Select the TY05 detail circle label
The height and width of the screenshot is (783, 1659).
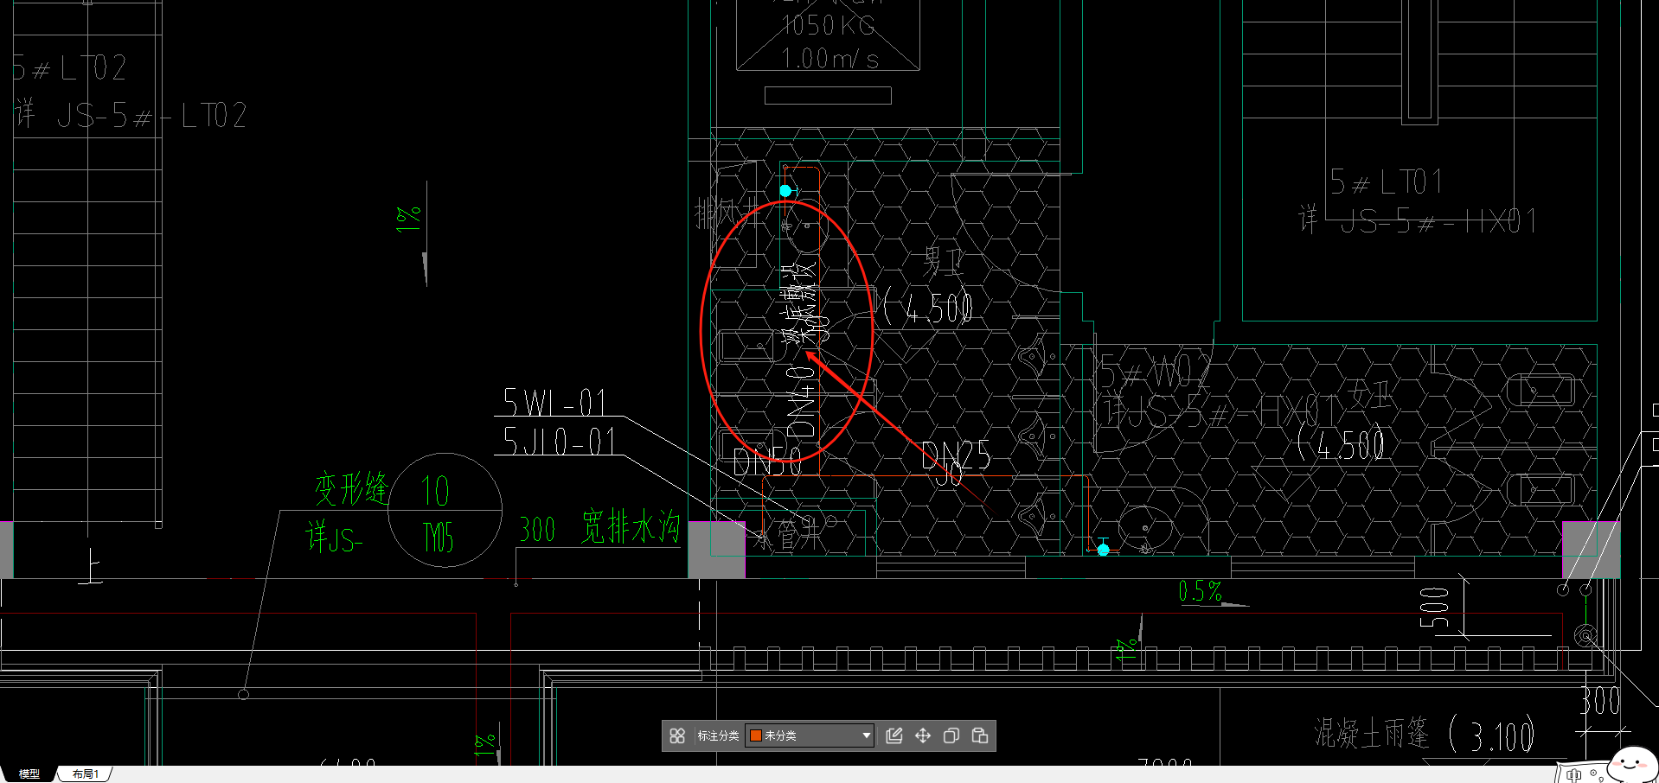tap(438, 539)
